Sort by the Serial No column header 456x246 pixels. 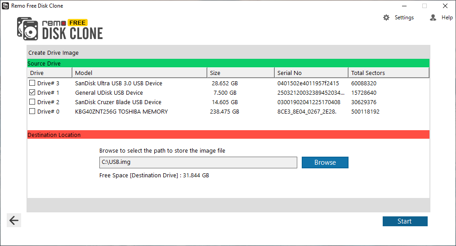coord(312,73)
